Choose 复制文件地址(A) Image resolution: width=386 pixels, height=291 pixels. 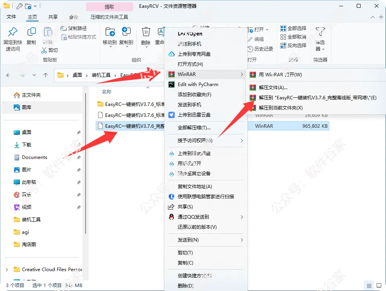(x=206, y=187)
